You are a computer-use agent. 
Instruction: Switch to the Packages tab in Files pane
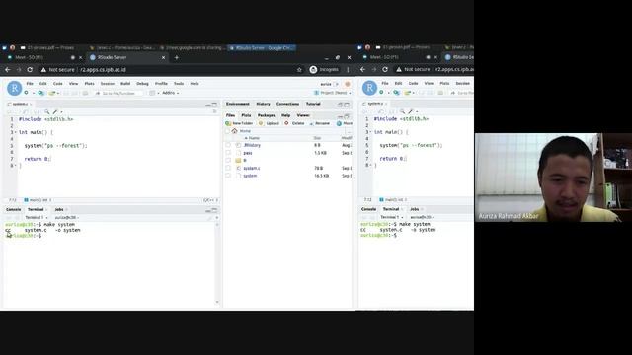click(x=266, y=115)
